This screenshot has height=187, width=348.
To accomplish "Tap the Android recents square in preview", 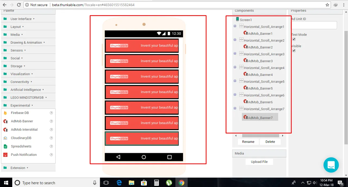I will tap(169, 157).
